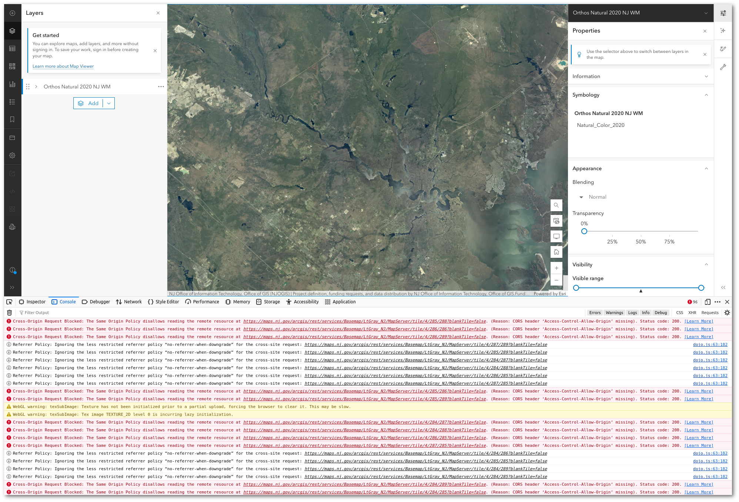Image resolution: width=739 pixels, height=502 pixels.
Task: Click Learn More about Map Viewer link
Action: (63, 66)
